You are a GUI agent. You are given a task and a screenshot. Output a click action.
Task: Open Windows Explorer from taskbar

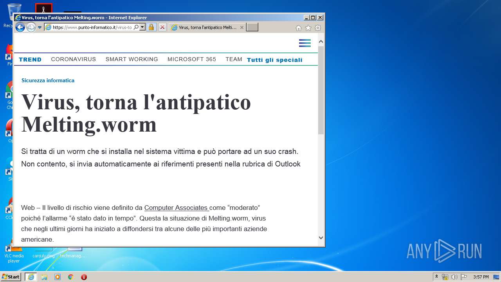click(x=44, y=277)
